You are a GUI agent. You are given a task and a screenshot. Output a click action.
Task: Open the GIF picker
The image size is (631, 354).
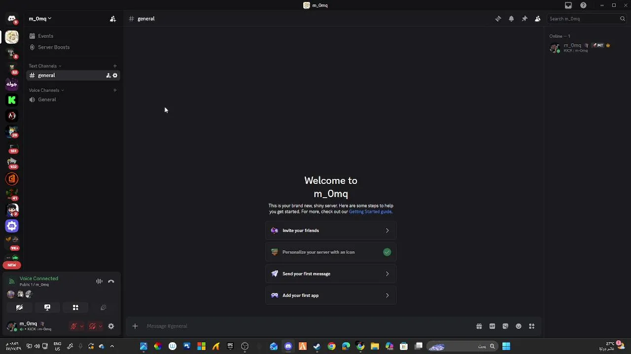point(492,326)
